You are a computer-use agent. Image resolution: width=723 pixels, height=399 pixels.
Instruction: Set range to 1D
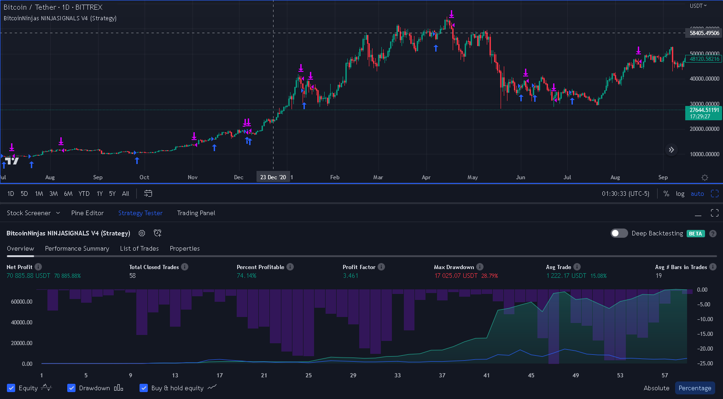tap(11, 194)
